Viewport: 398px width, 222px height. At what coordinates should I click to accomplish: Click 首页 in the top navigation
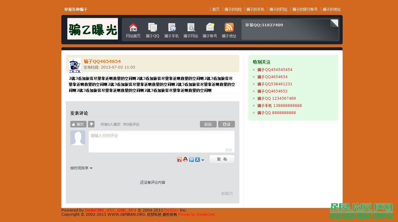pos(216,9)
